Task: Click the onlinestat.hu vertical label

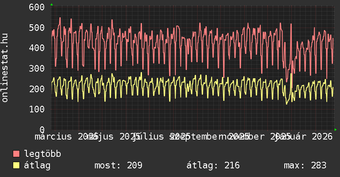Action: pyautogui.click(x=5, y=68)
